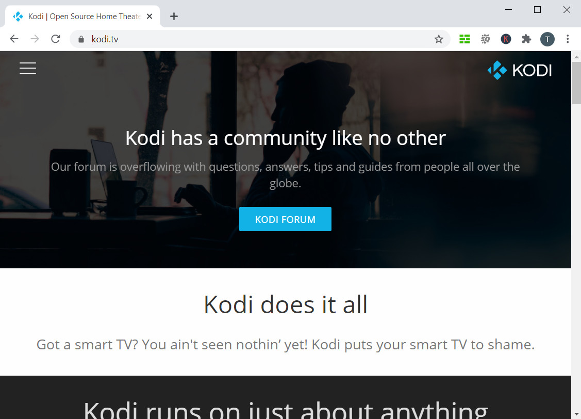Open the hamburger navigation menu
The width and height of the screenshot is (581, 419).
(28, 68)
